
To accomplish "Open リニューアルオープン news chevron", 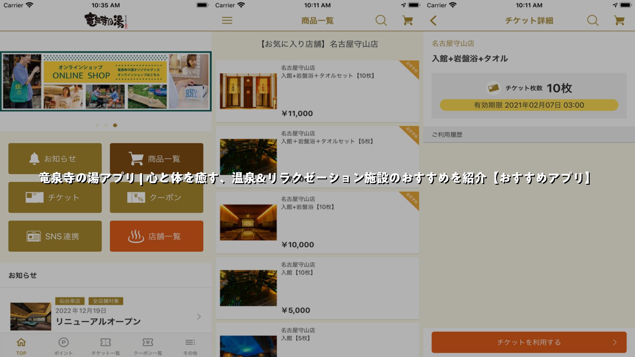I will coord(199,317).
